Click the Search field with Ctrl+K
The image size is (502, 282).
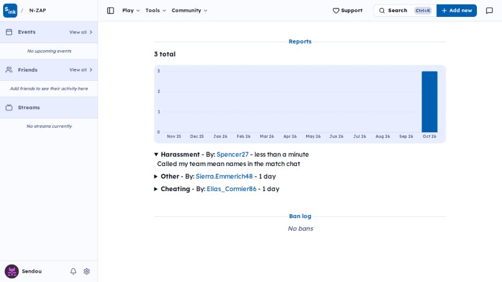(405, 11)
